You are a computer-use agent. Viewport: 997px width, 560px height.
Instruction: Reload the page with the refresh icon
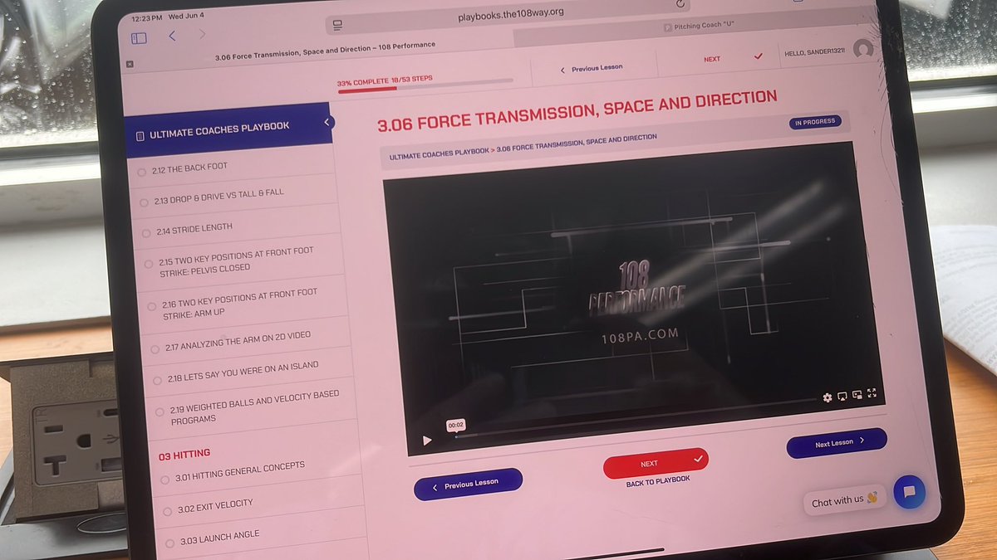[x=680, y=3]
